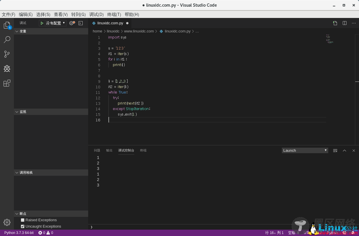Enable the Raised Exceptions checkbox
This screenshot has height=236, width=359.
[x=23, y=220]
